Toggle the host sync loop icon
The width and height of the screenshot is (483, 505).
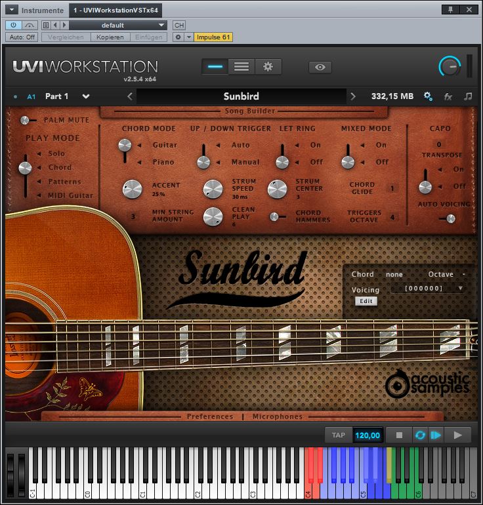pyautogui.click(x=420, y=435)
